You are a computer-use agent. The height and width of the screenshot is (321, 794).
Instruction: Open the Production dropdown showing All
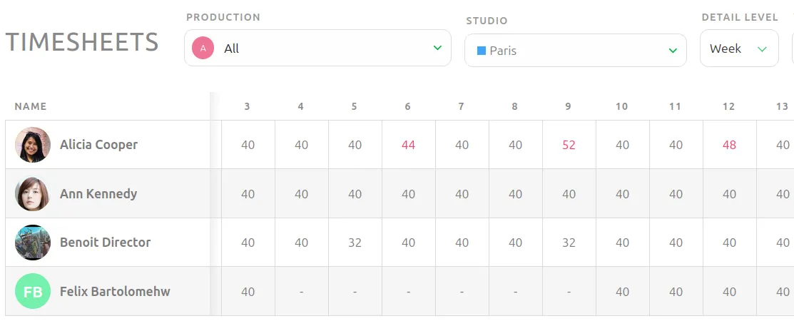point(317,48)
